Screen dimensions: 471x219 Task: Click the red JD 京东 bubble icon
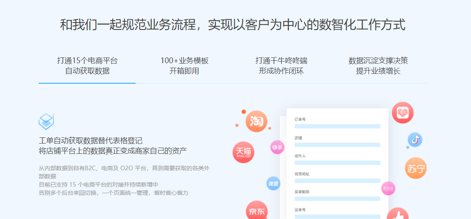256,210
